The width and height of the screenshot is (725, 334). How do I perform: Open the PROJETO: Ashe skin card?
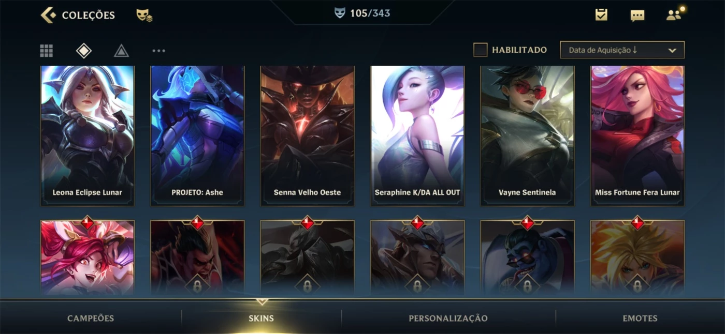[x=197, y=135]
